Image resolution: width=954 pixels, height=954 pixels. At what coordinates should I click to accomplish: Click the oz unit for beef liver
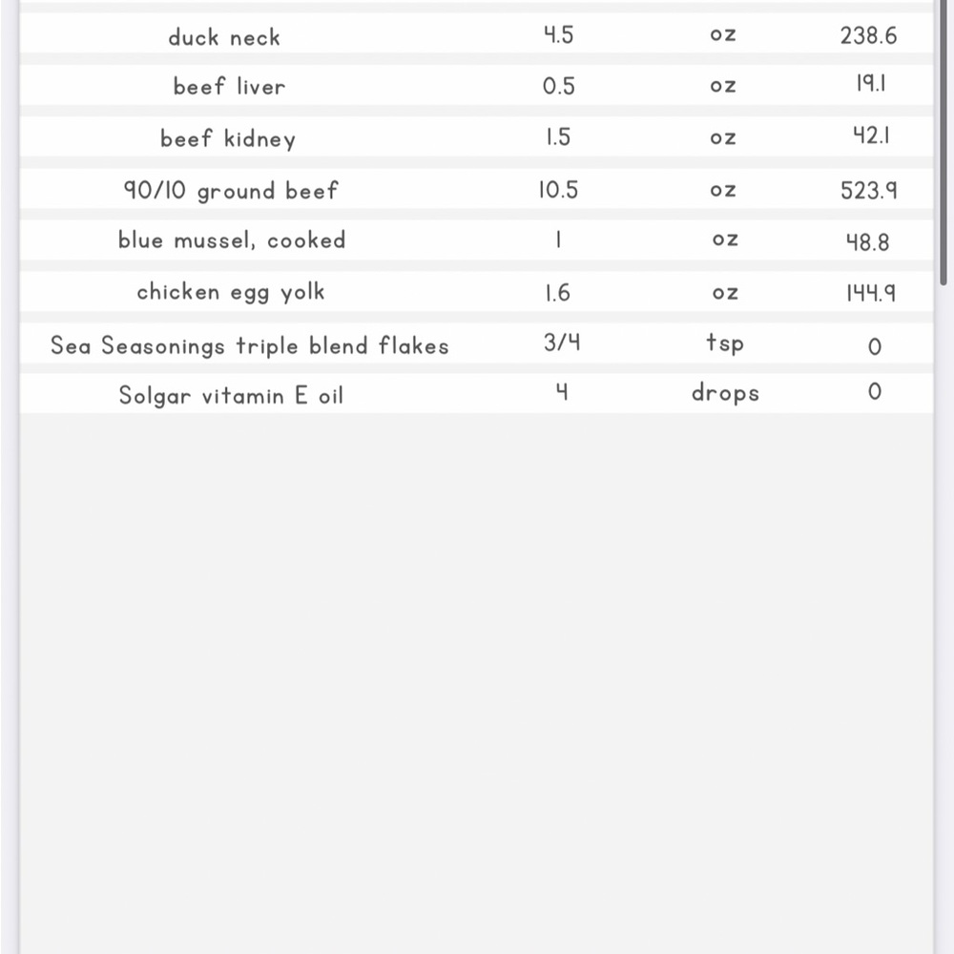[723, 85]
